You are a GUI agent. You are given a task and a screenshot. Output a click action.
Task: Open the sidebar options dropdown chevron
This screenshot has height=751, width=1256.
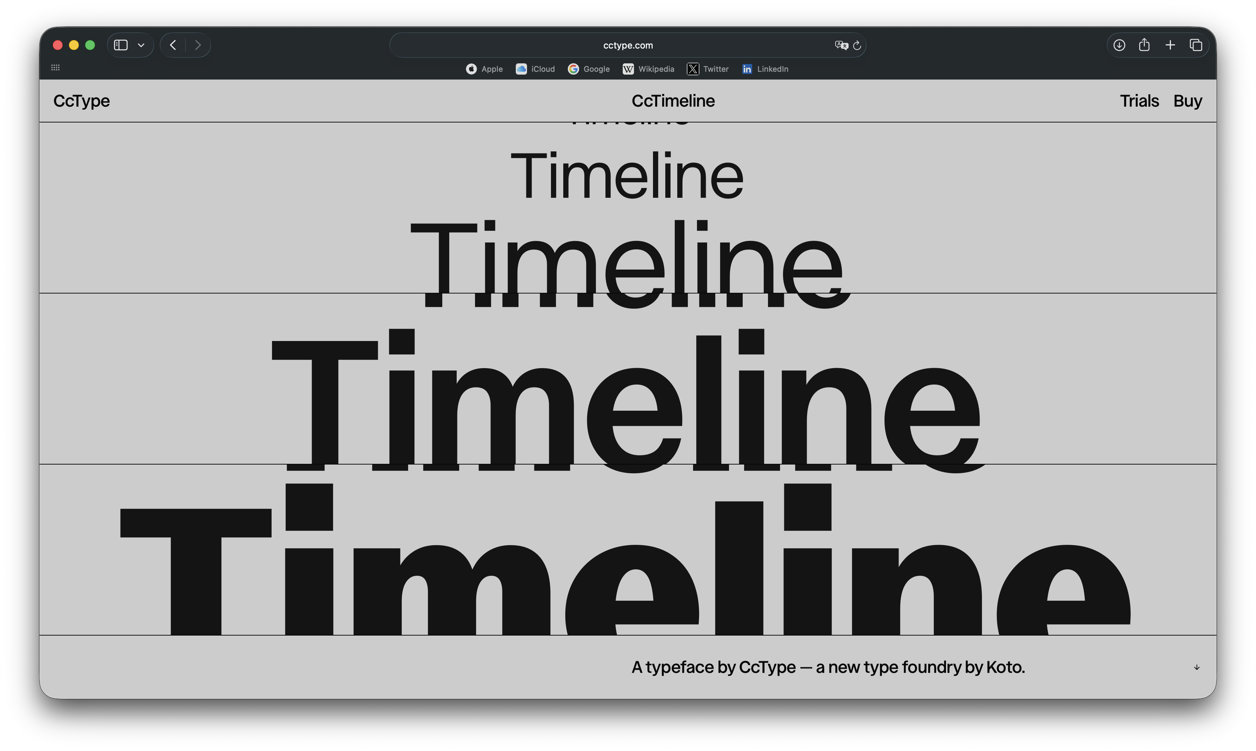click(x=141, y=45)
